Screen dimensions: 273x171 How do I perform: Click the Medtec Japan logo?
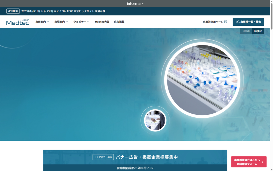18,22
